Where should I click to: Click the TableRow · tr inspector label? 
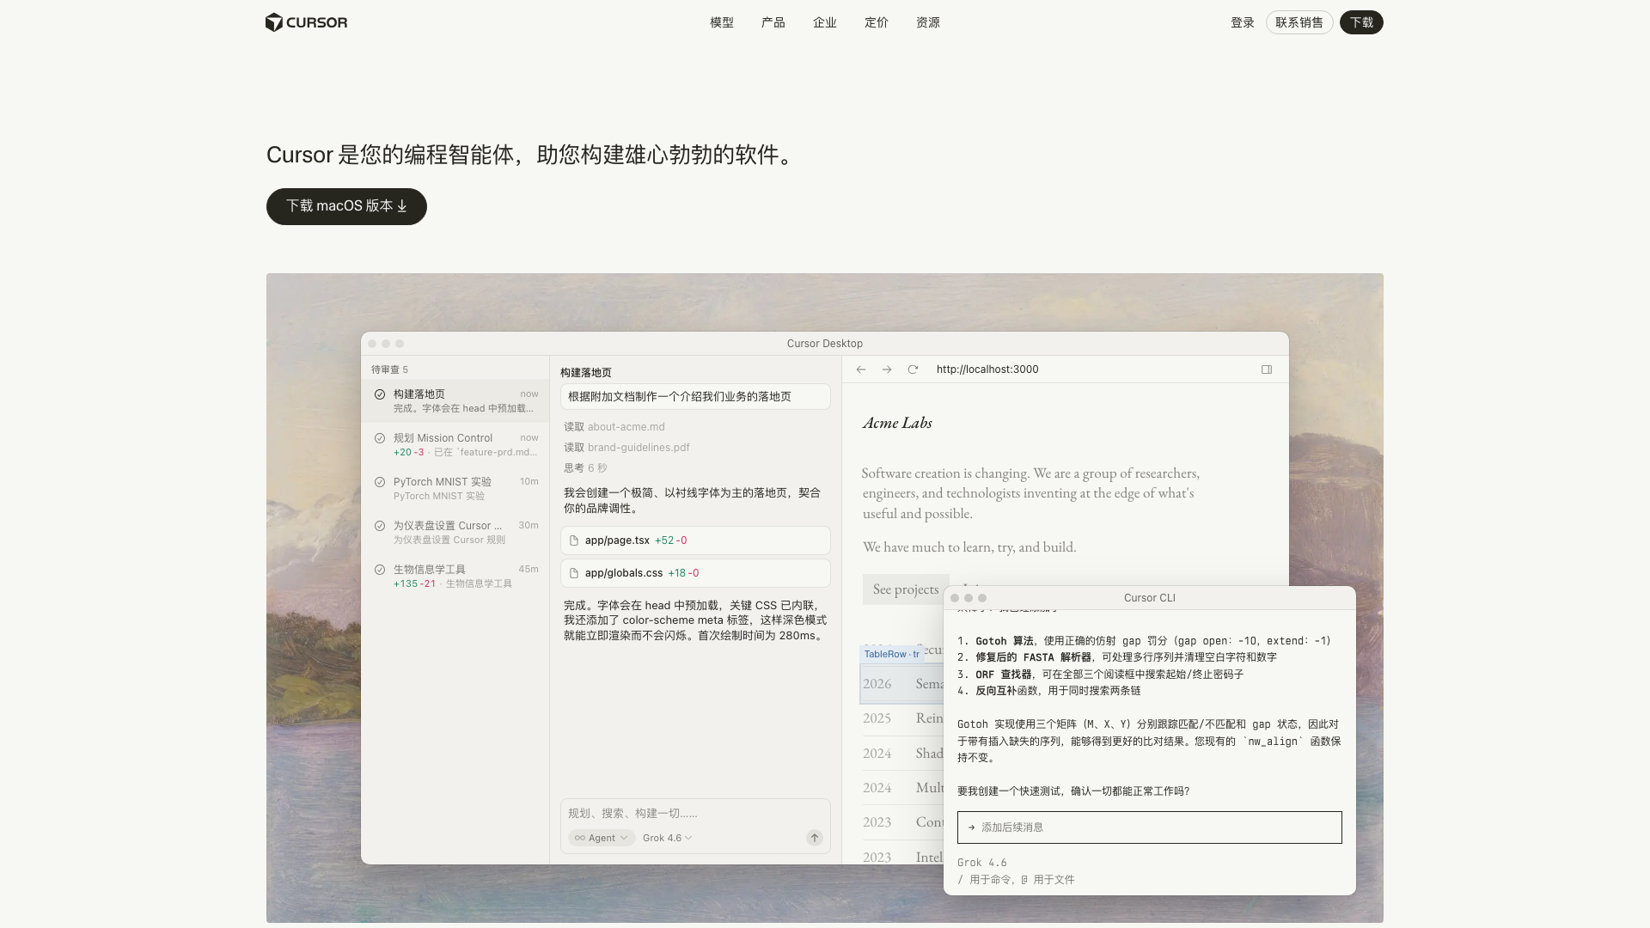(891, 655)
